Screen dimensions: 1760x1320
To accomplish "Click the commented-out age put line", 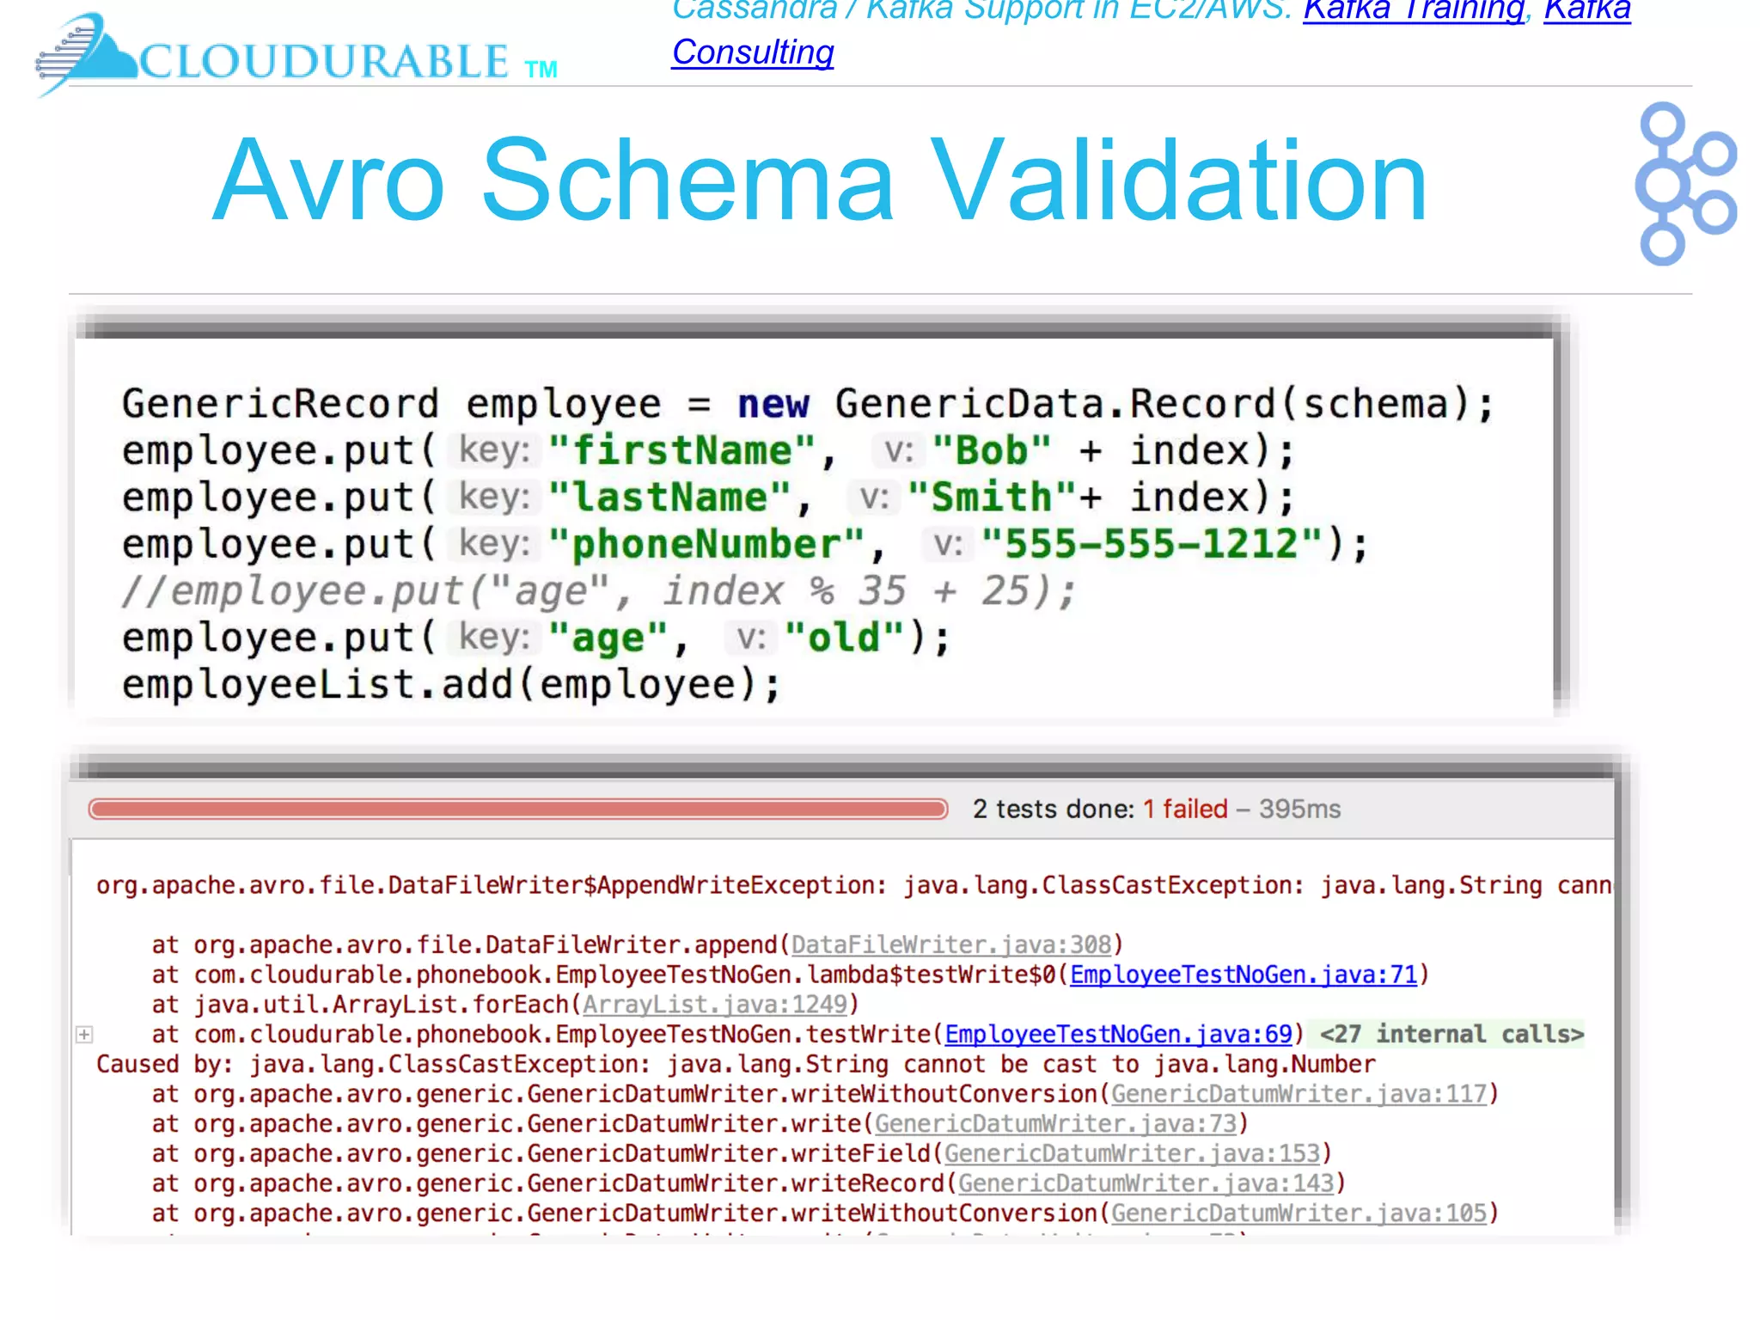I will (x=598, y=591).
